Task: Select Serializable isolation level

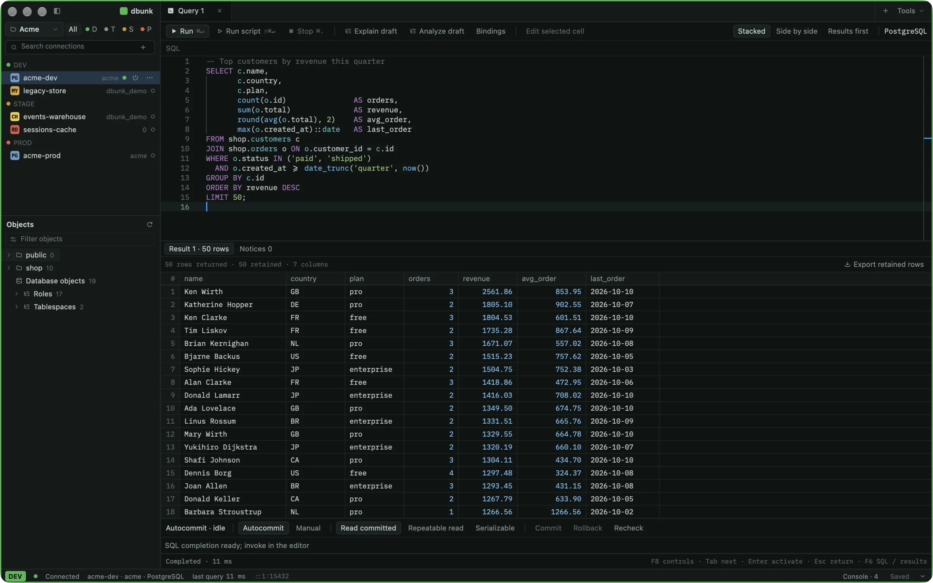Action: click(495, 528)
